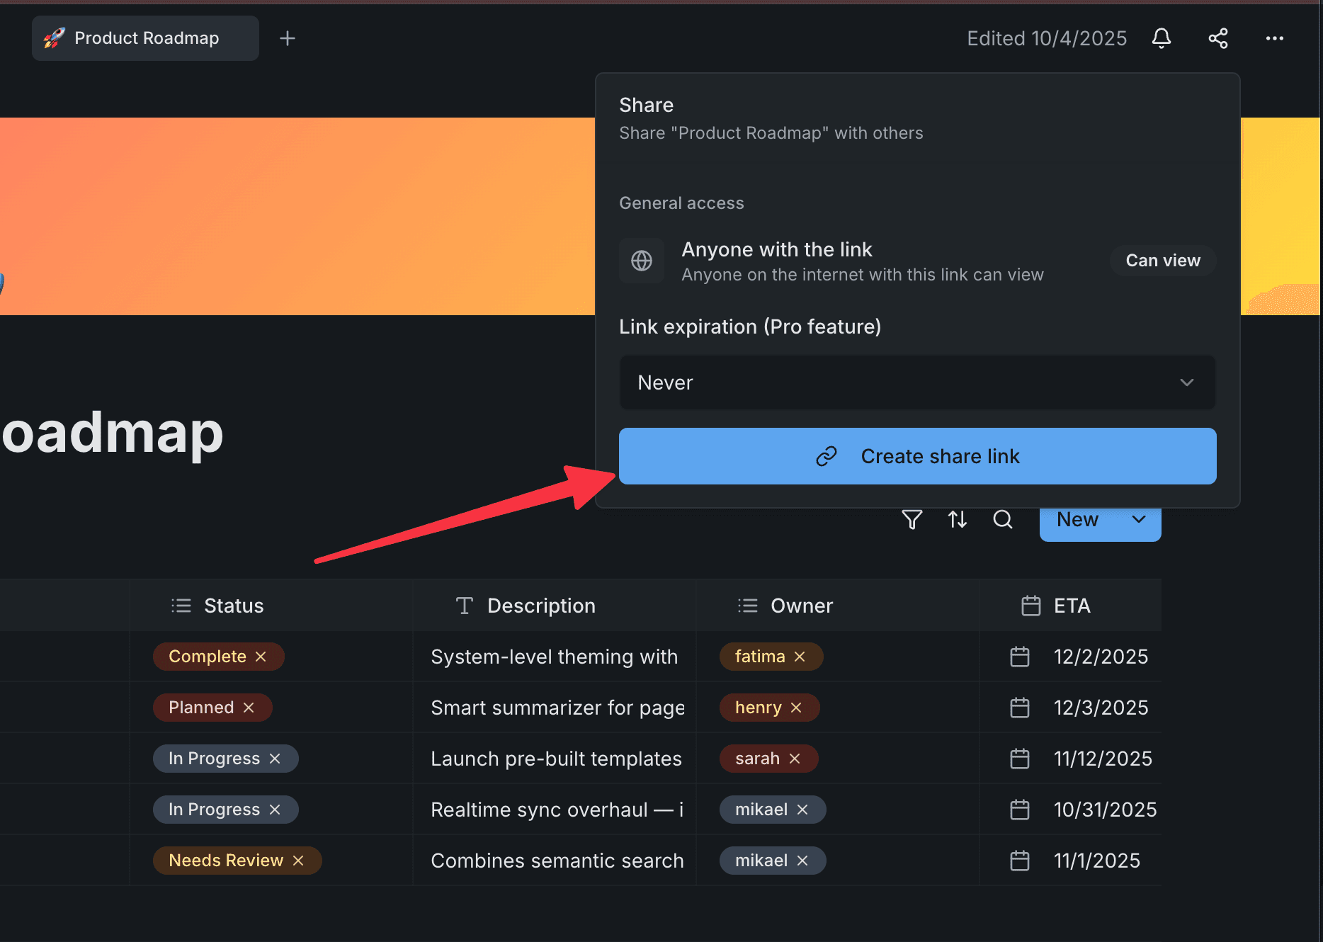
Task: Click the filter icon above the table
Action: tap(912, 519)
